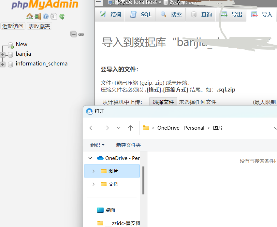Open the recent locations chevron dropdown

tap(119, 128)
